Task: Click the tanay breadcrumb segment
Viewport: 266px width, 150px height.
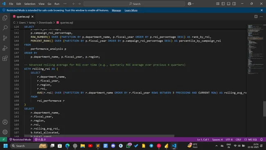Action: 32,23
